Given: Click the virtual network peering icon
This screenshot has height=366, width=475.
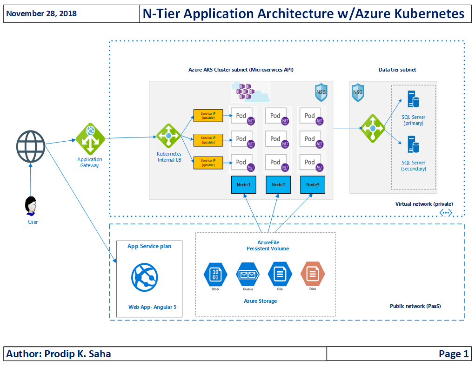Looking at the screenshot, I should pyautogui.click(x=446, y=213).
